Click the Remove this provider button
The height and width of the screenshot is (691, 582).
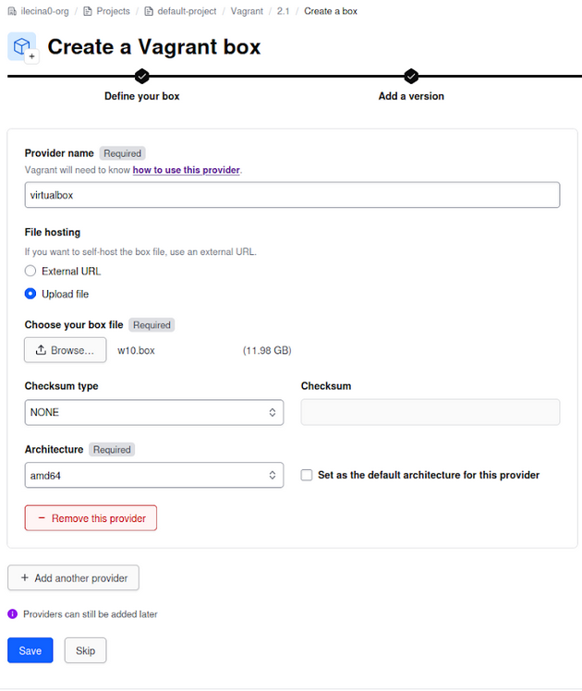pyautogui.click(x=91, y=518)
